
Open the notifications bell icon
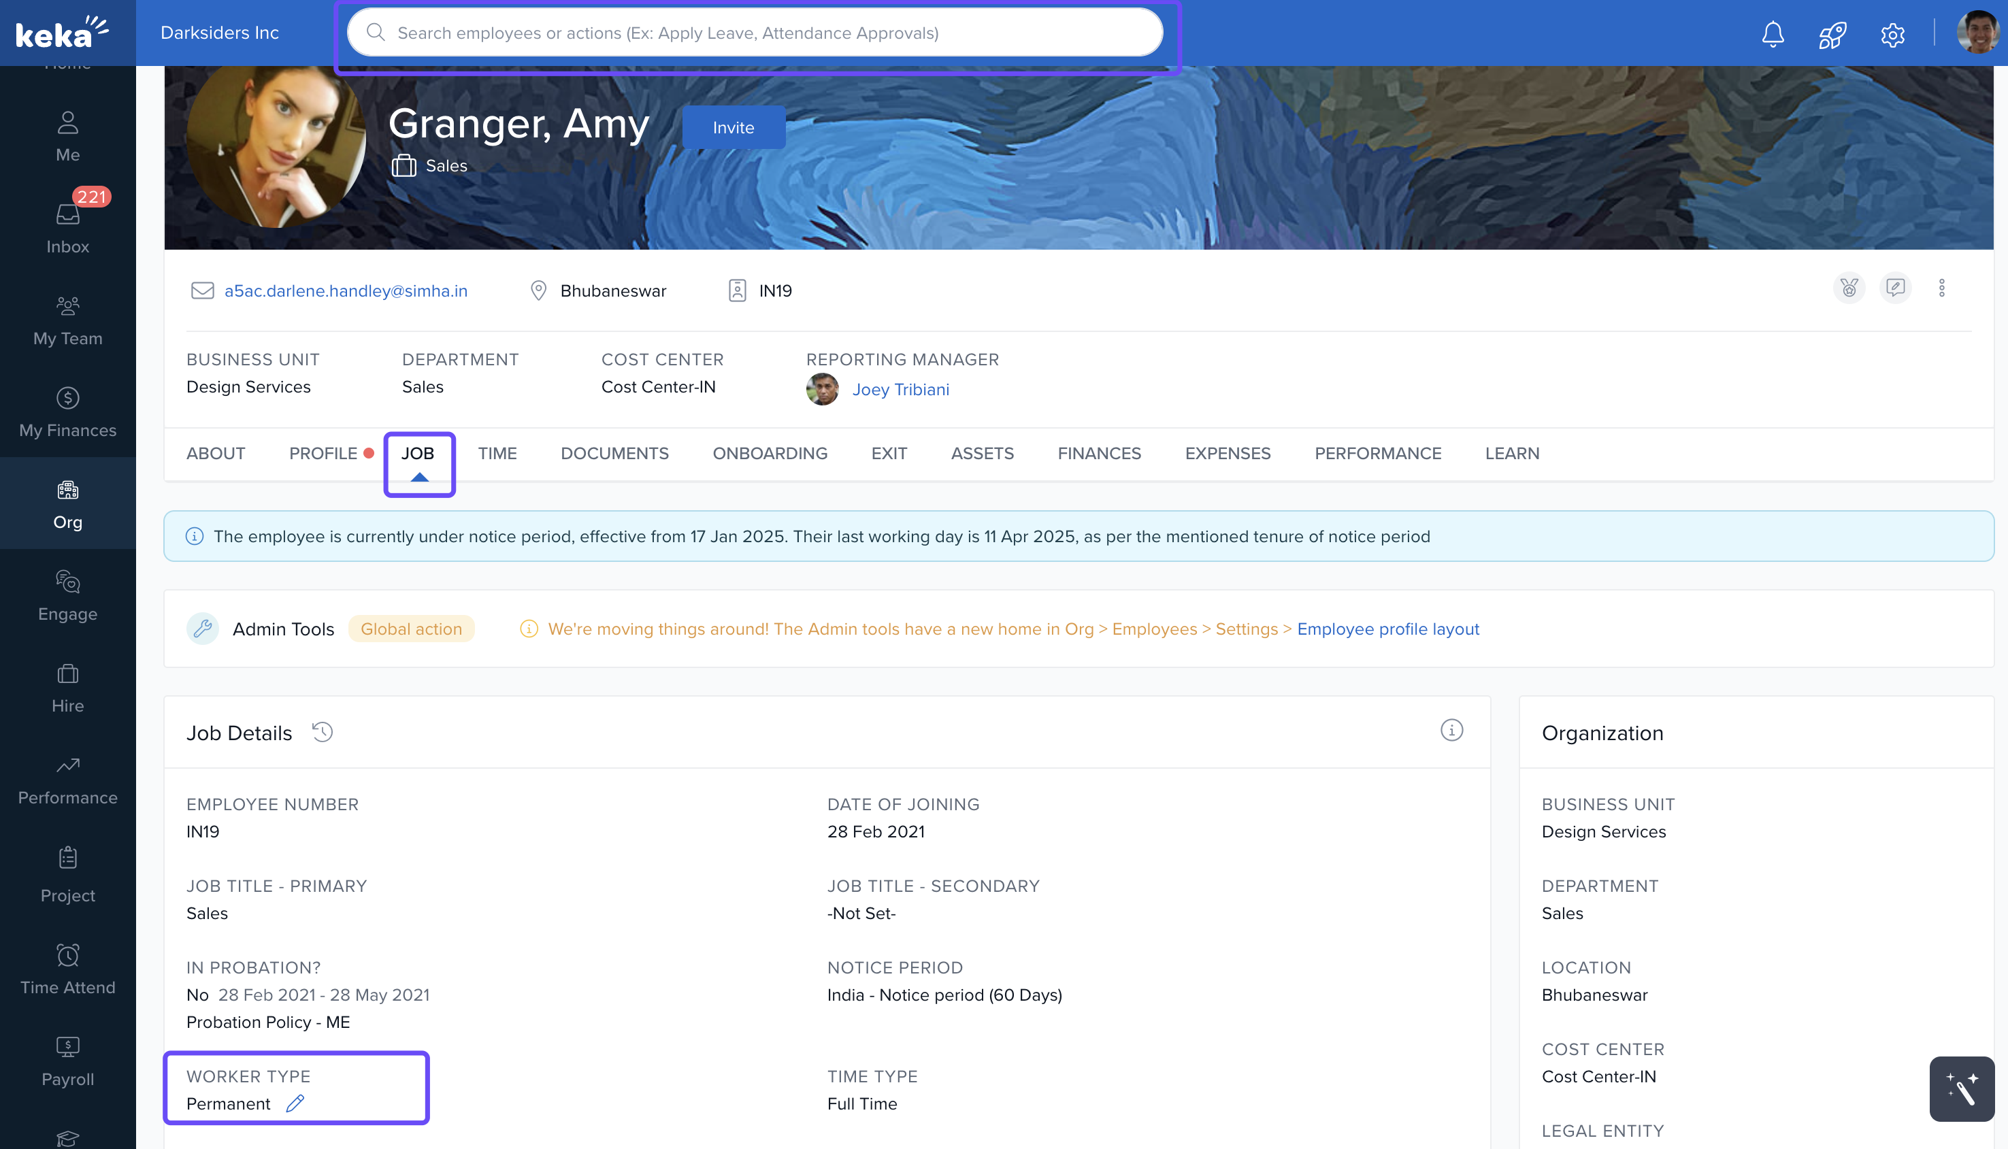click(1773, 33)
